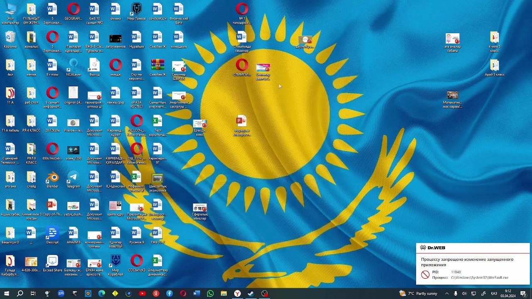Open the ата аналар сабағы icon
The image size is (532, 299).
[x=452, y=43]
